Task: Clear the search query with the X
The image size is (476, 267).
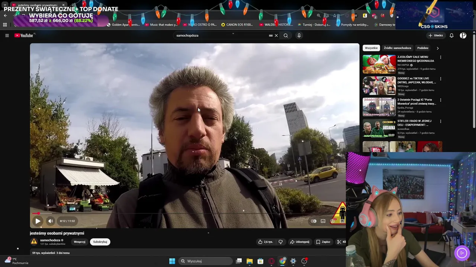Action: coord(276,36)
